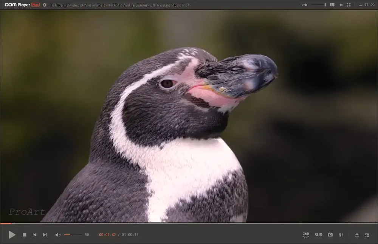Mute audio via the speaker icon
The image size is (378, 244).
tap(58, 235)
